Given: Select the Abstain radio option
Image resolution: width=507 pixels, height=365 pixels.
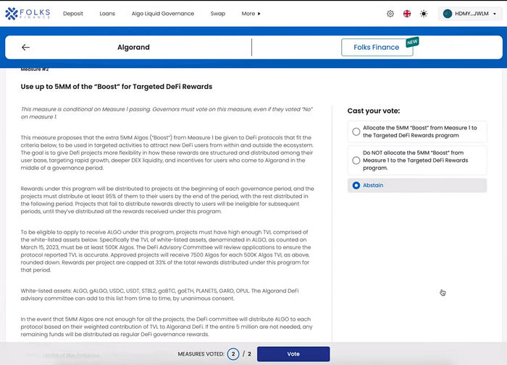Looking at the screenshot, I should point(417,185).
